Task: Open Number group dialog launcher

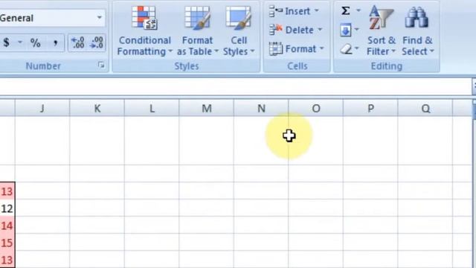Action: point(101,65)
